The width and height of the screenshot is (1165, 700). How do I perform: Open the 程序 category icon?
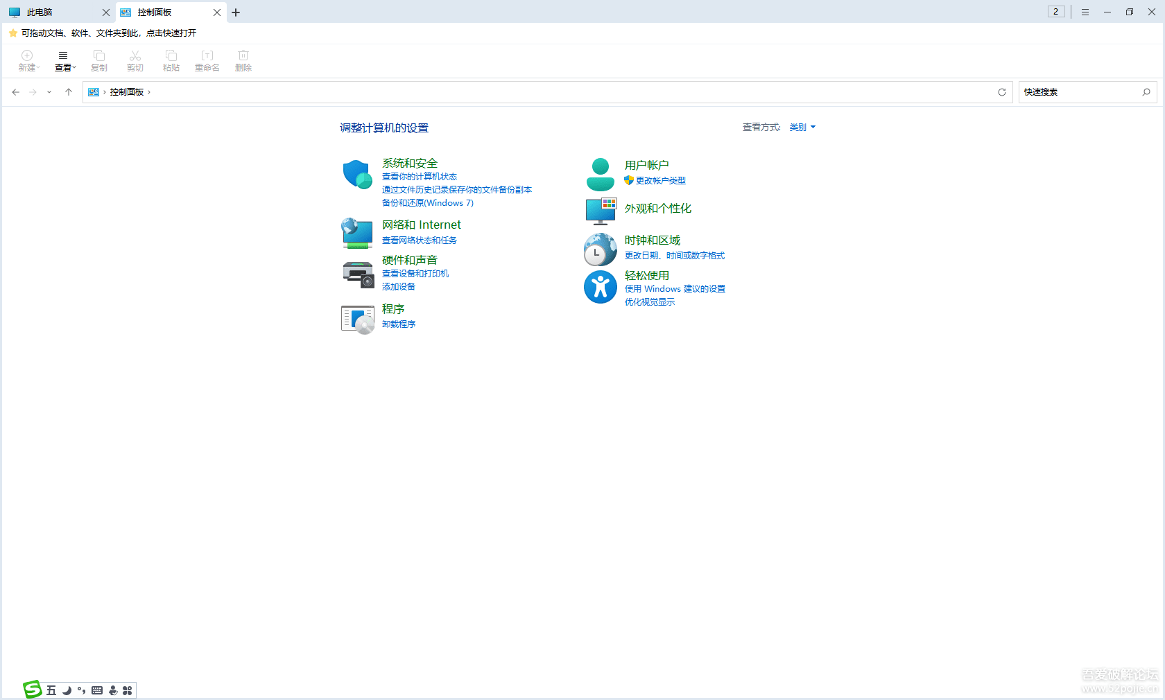[358, 319]
